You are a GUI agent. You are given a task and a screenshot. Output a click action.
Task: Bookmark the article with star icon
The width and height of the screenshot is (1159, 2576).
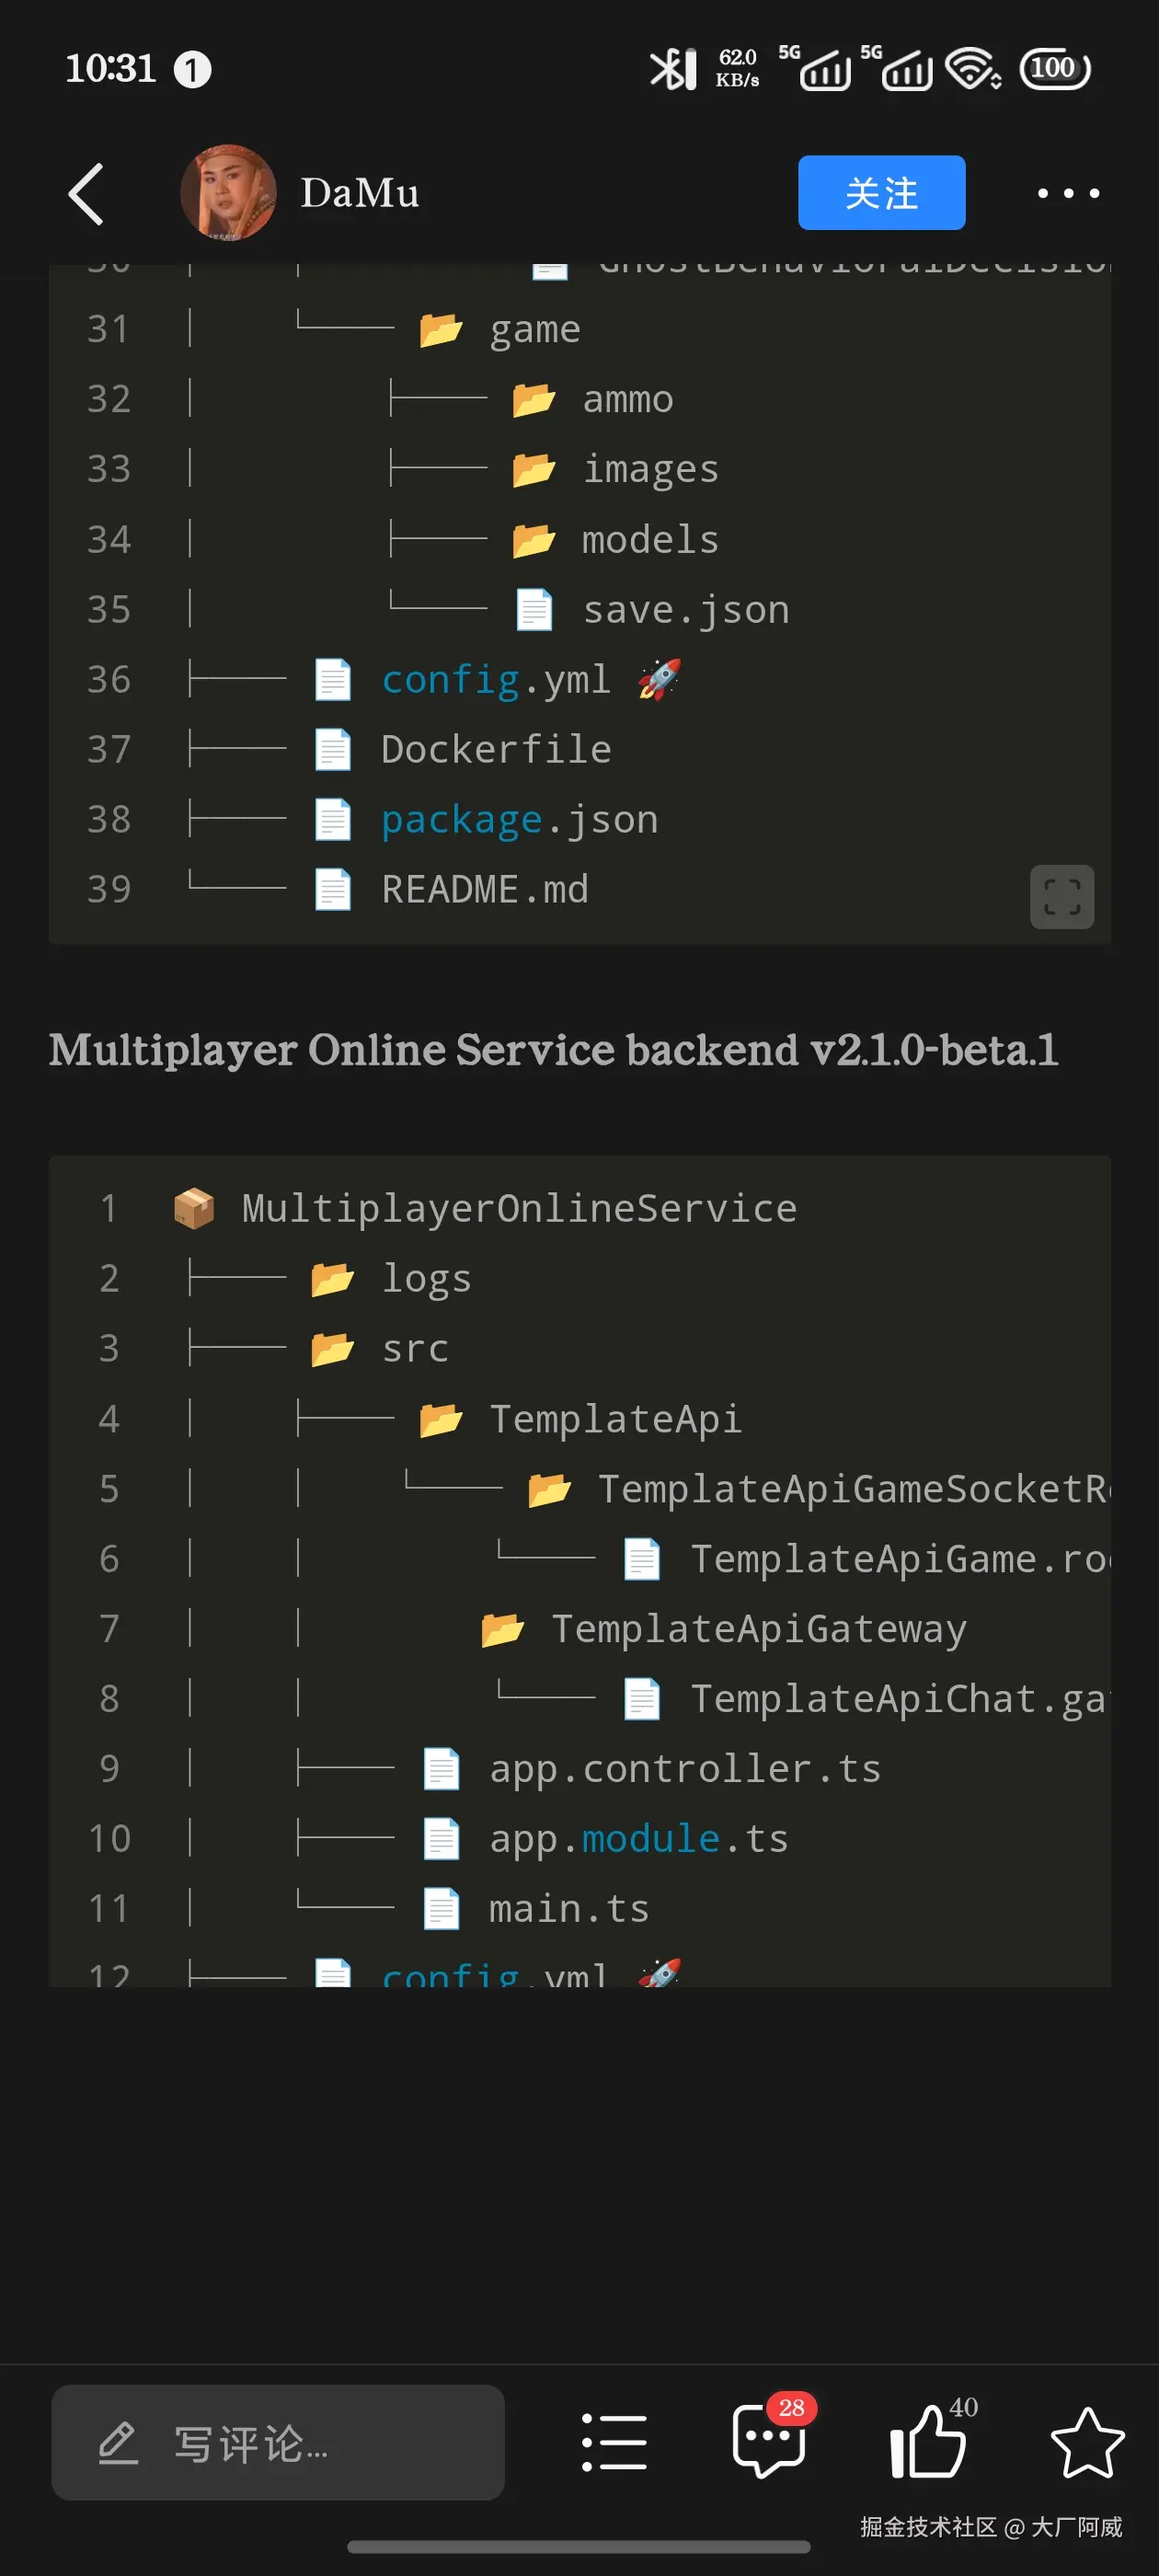coord(1086,2442)
